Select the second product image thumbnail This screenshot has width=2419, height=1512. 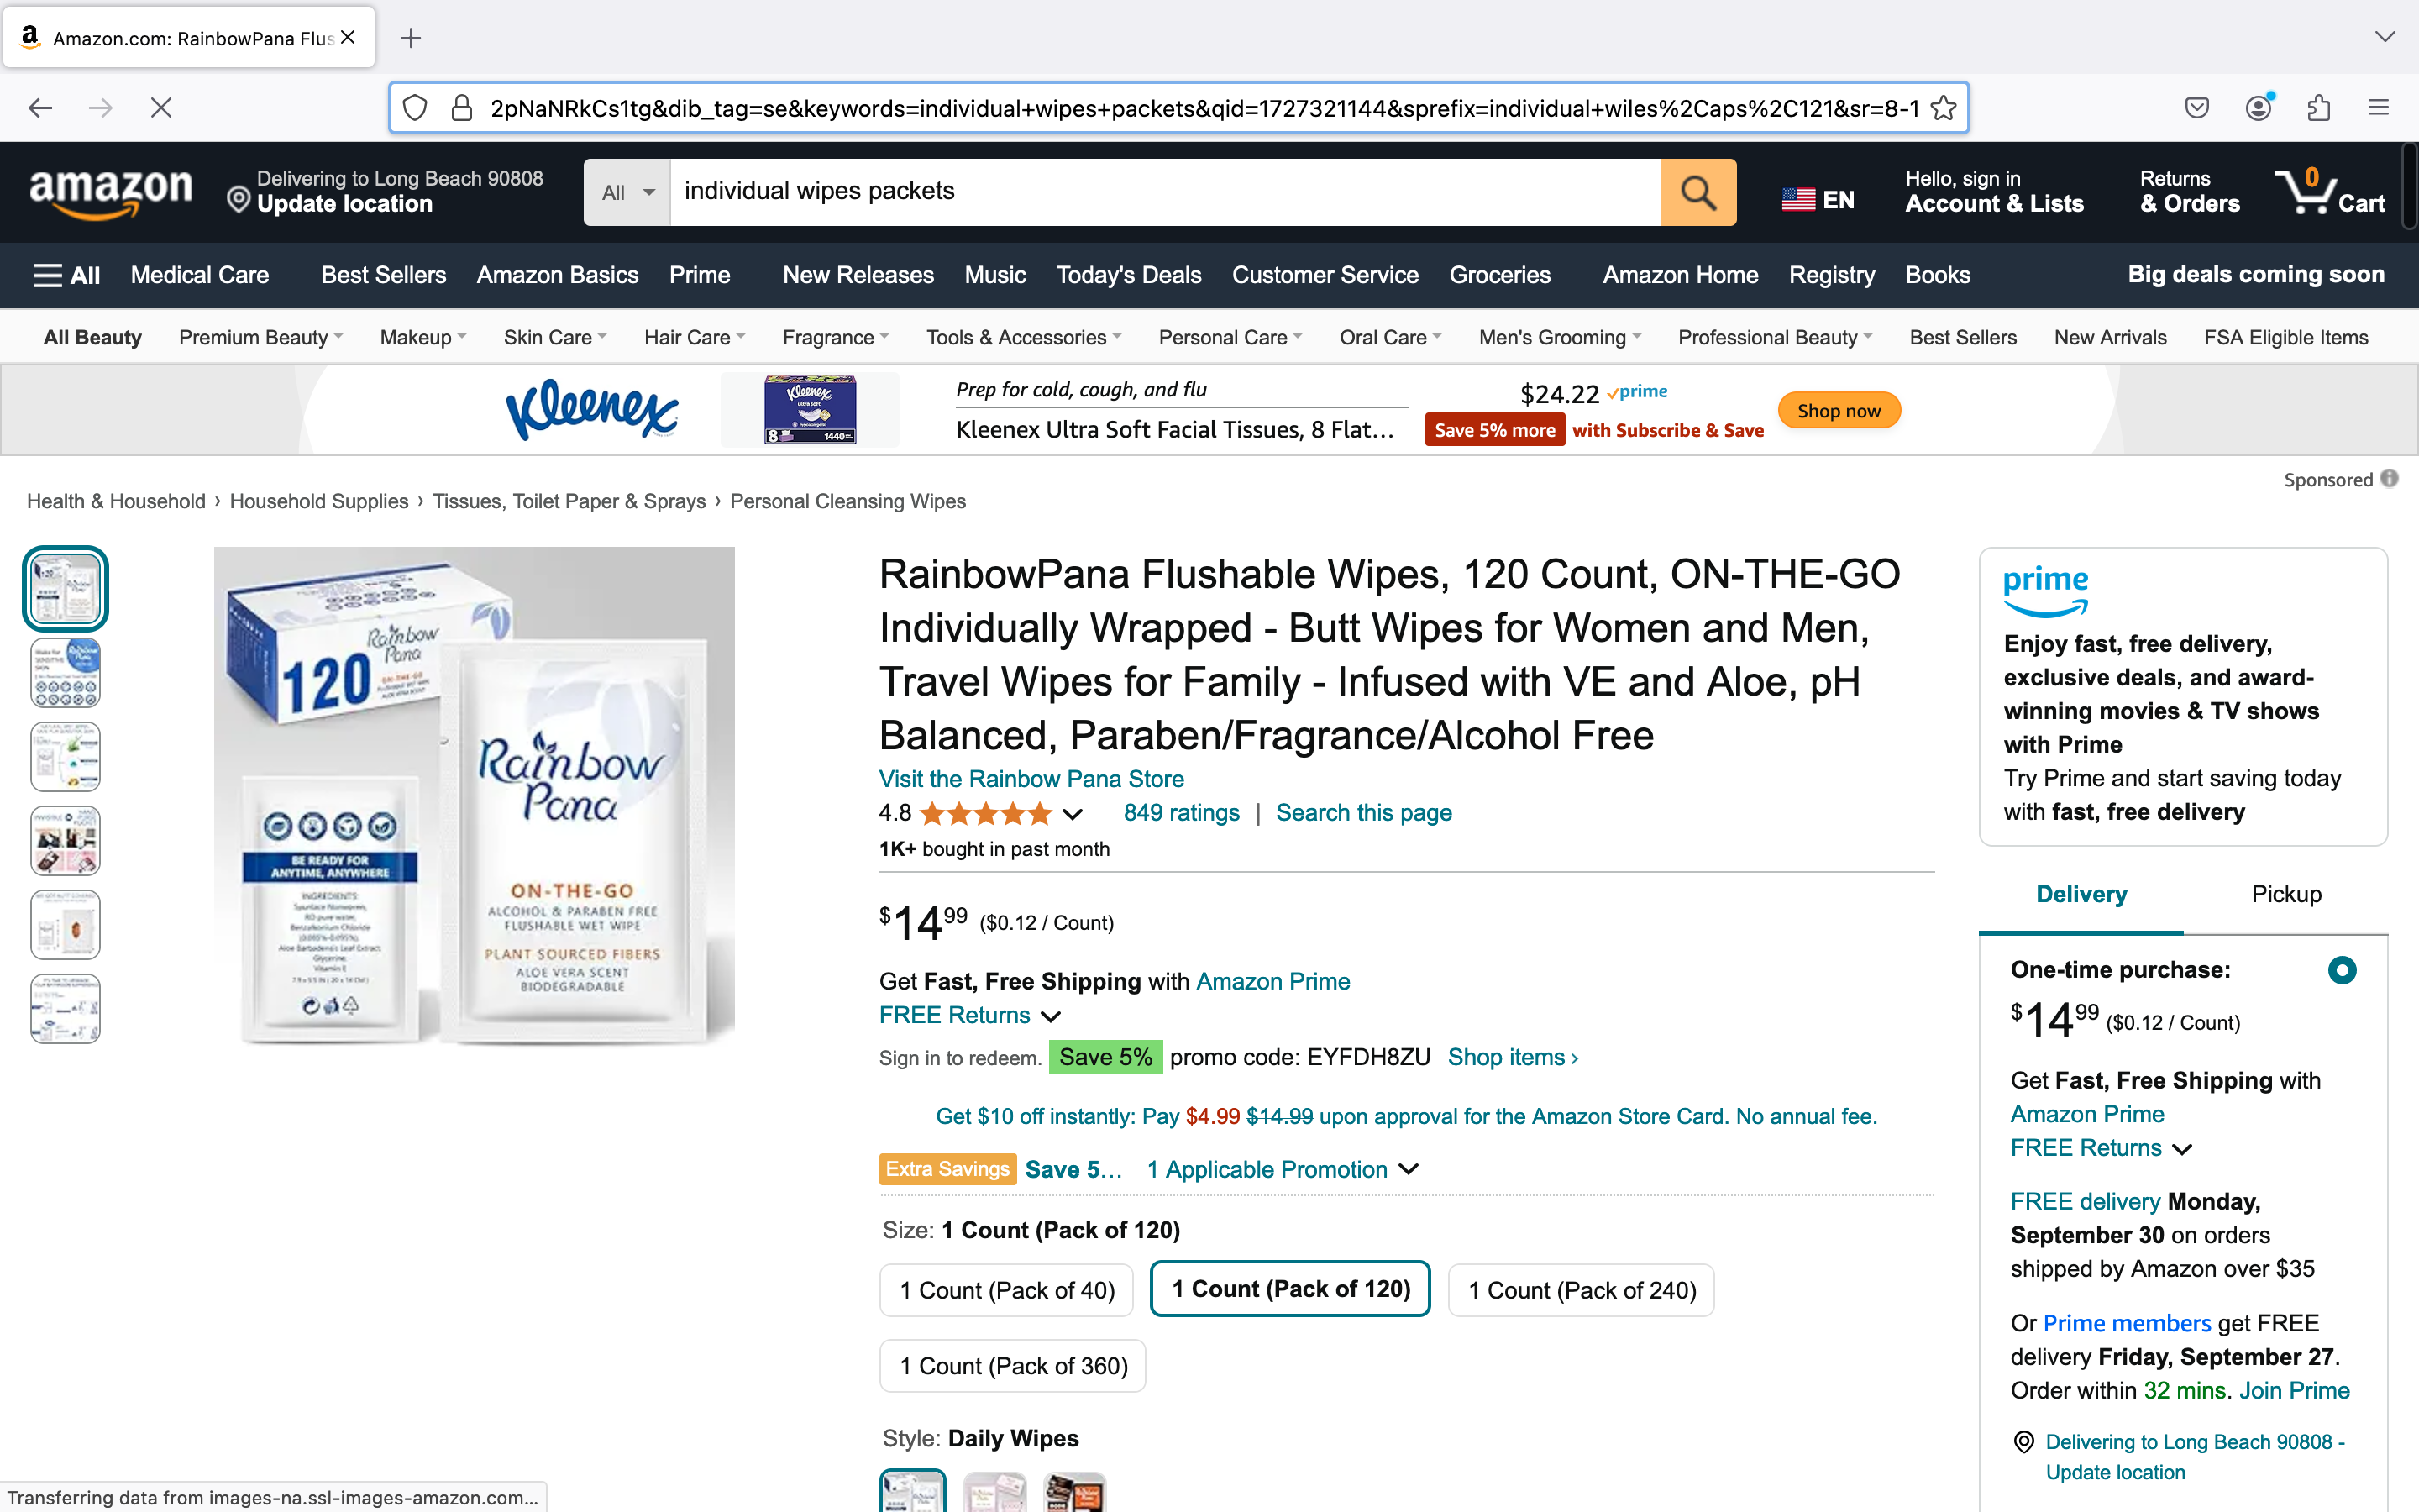[66, 673]
